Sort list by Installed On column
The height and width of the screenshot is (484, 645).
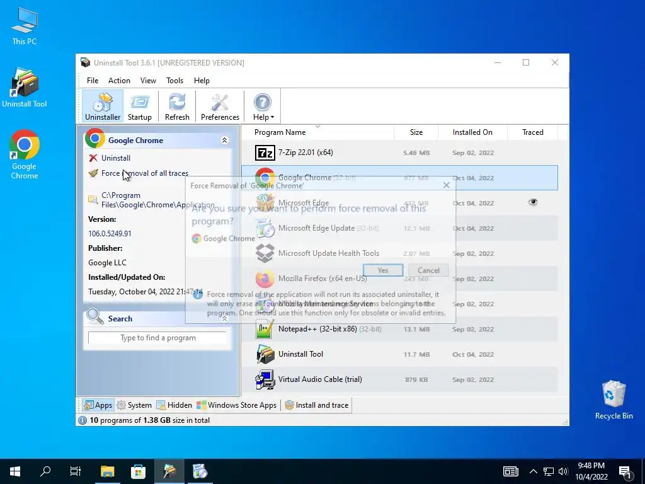[x=472, y=132]
